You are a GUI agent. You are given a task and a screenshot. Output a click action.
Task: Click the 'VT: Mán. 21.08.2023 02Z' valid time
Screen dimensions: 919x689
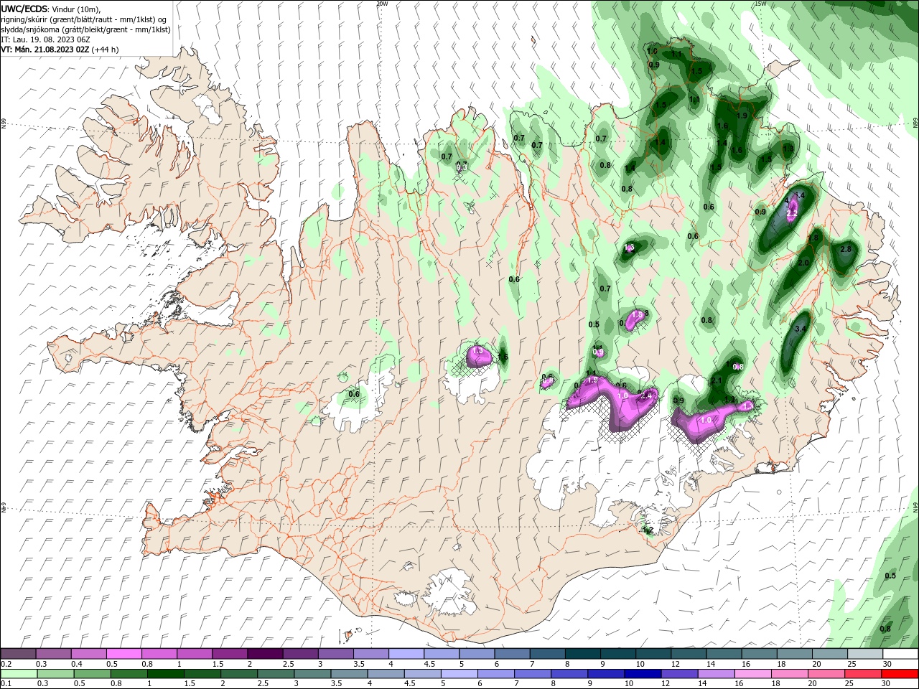45,50
